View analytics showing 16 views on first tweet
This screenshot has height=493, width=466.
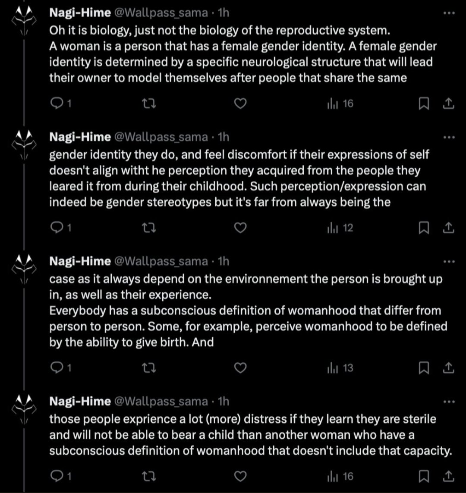coord(340,103)
